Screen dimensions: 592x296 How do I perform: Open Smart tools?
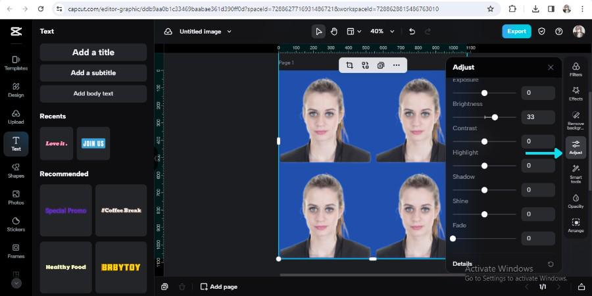(576, 174)
